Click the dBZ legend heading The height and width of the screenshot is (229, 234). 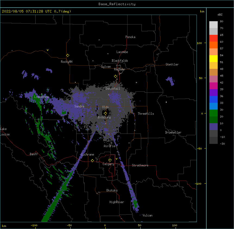pyautogui.click(x=220, y=14)
